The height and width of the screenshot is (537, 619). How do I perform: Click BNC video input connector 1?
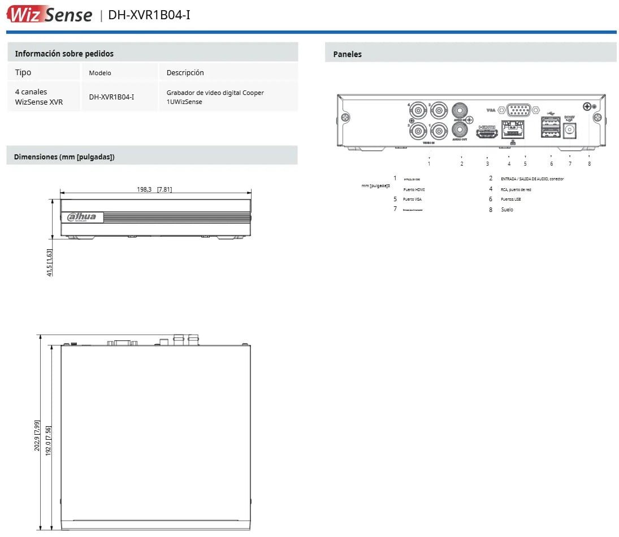(x=439, y=131)
